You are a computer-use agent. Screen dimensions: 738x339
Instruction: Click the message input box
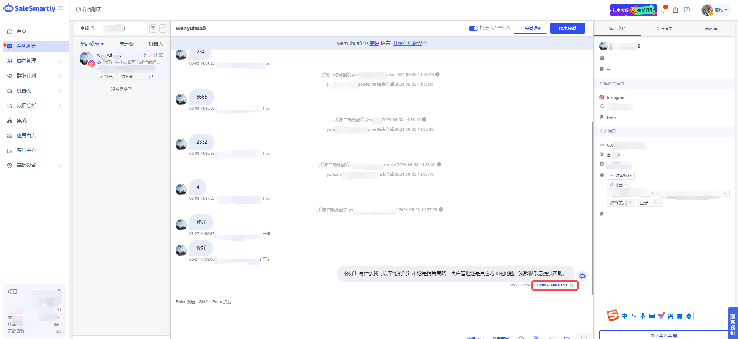[382, 314]
